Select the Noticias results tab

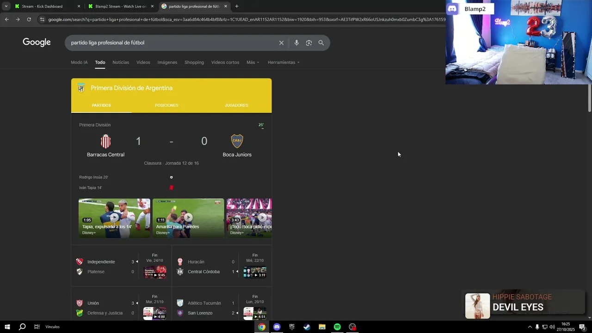click(x=121, y=62)
